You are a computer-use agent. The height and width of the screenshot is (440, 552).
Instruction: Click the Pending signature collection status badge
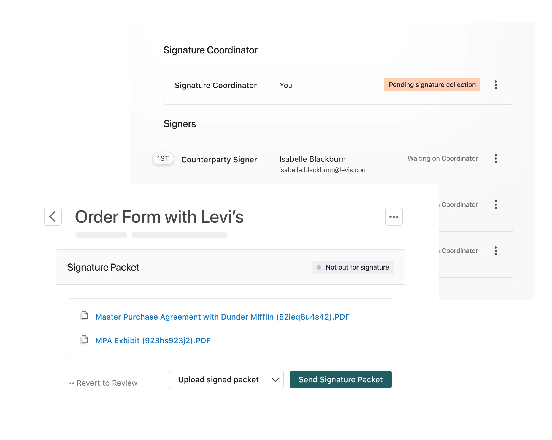click(x=432, y=85)
